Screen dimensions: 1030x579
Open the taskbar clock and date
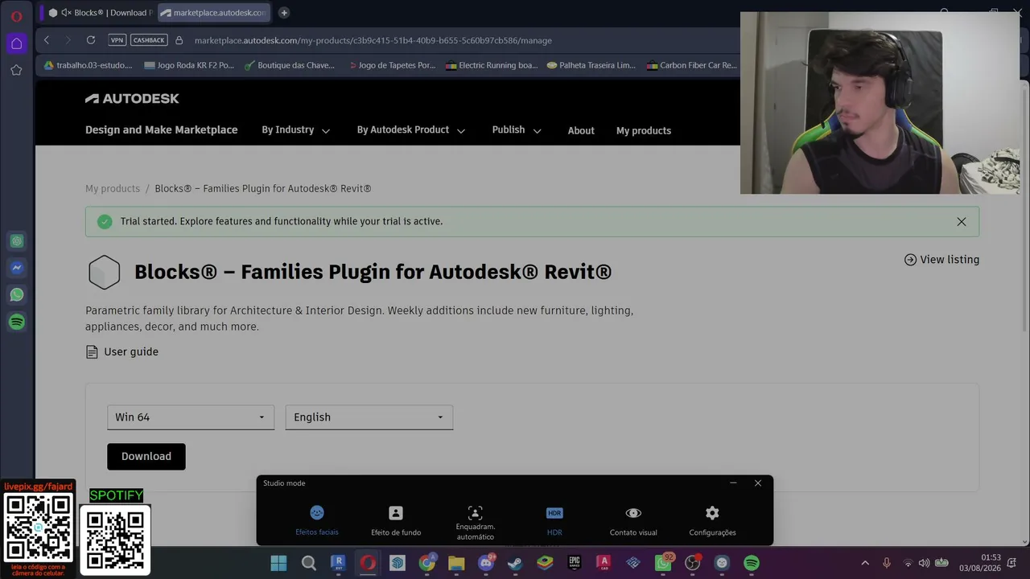[x=980, y=563]
